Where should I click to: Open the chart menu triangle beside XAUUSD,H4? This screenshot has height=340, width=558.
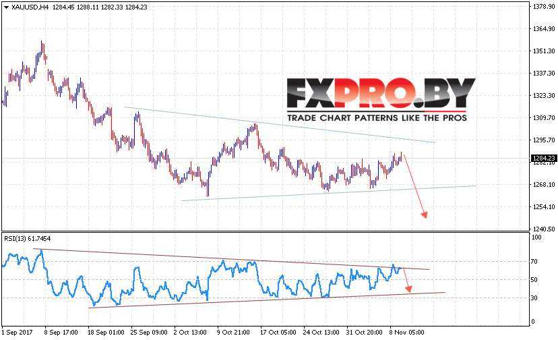coord(6,7)
